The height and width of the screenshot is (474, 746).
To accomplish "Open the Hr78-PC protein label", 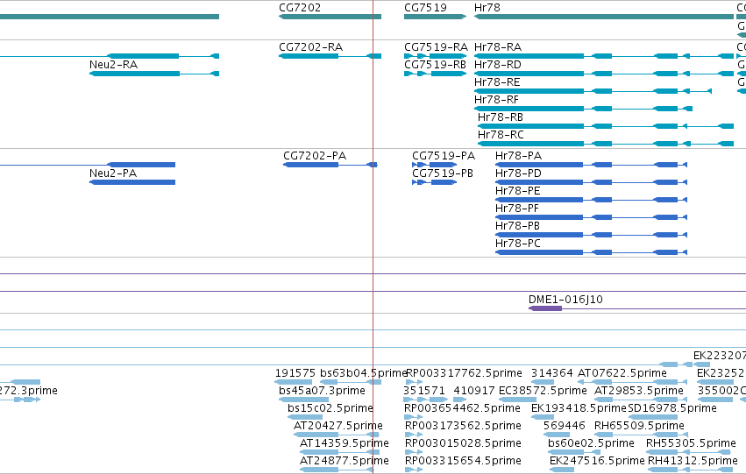I will point(517,244).
